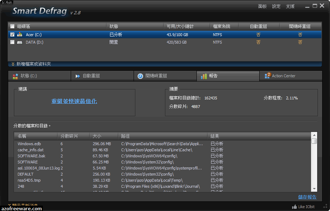Screen dimensions: 330x211
Task: Toggle boot time defrag 否 for DATA (D:)
Action: click(300, 42)
